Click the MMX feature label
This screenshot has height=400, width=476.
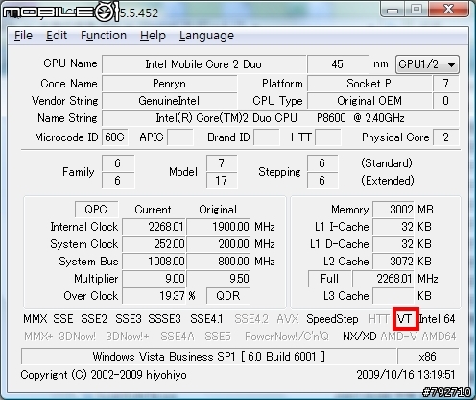36,319
